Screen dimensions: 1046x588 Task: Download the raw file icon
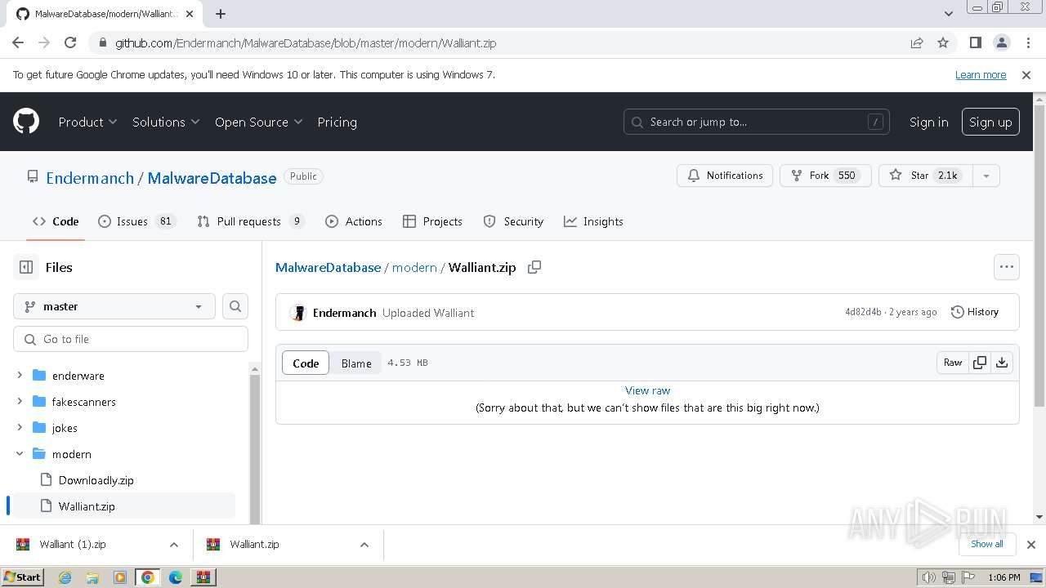point(1002,363)
